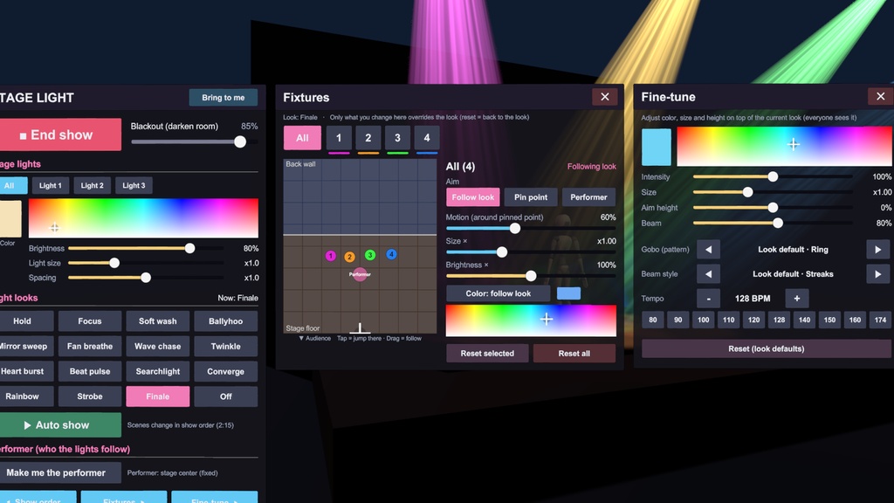Start the Auto show
894x503 pixels.
coord(60,425)
